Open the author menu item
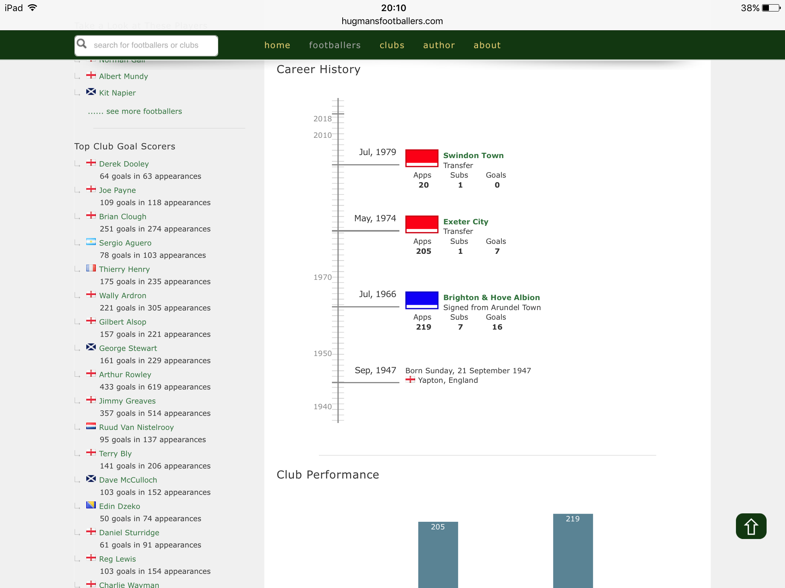Viewport: 785px width, 588px height. (x=439, y=45)
